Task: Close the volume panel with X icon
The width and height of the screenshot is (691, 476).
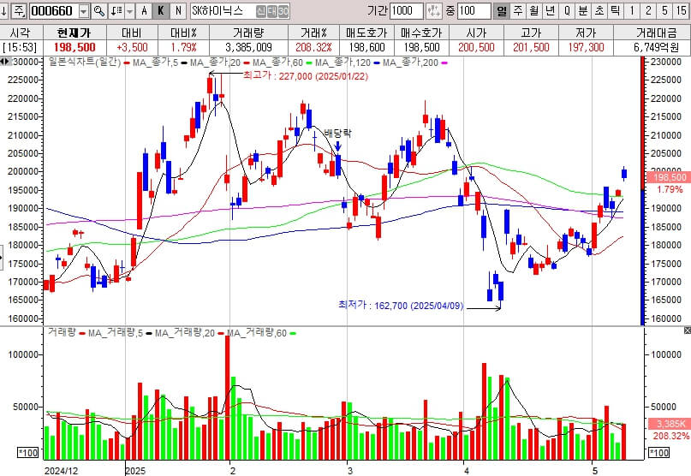Action: click(687, 330)
